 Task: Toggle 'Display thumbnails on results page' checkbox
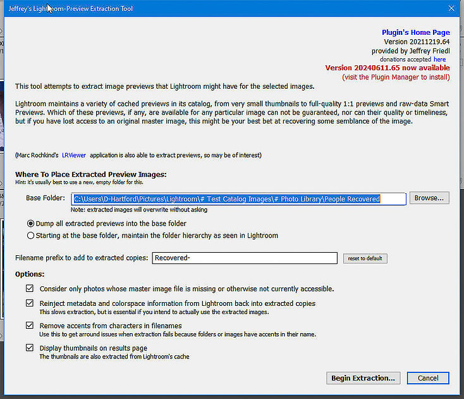click(30, 348)
